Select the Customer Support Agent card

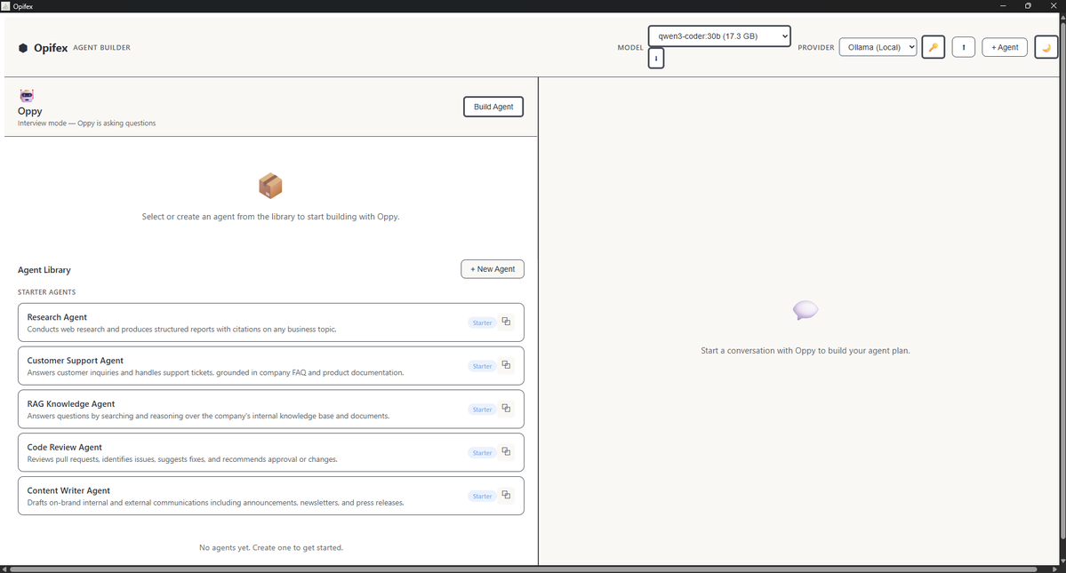(270, 366)
